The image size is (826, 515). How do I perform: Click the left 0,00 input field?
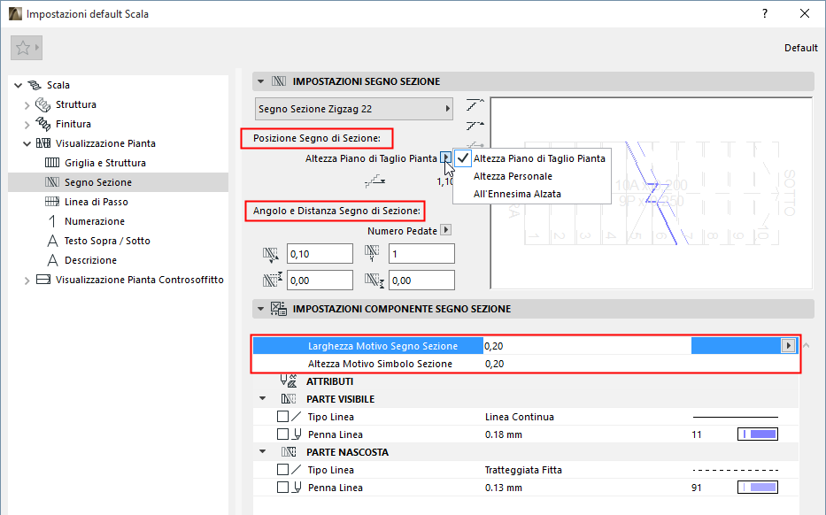[x=320, y=281]
